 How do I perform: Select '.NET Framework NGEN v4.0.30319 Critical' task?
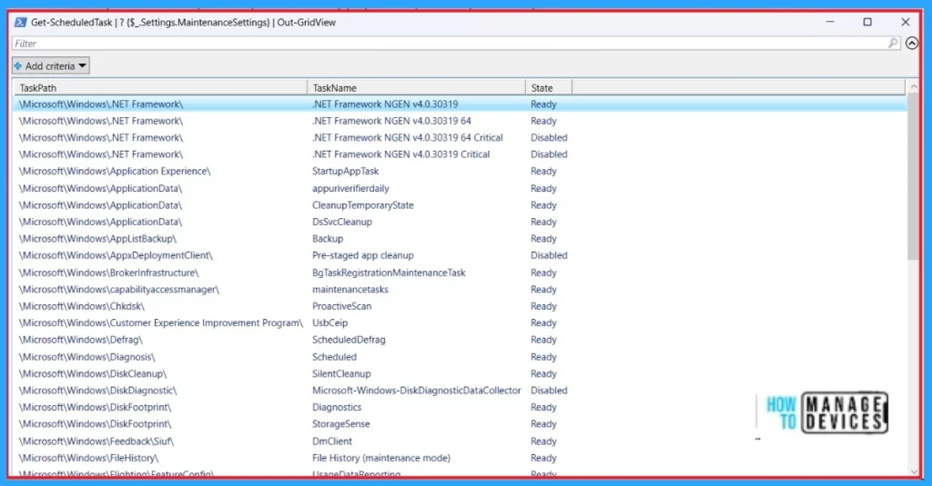click(401, 154)
